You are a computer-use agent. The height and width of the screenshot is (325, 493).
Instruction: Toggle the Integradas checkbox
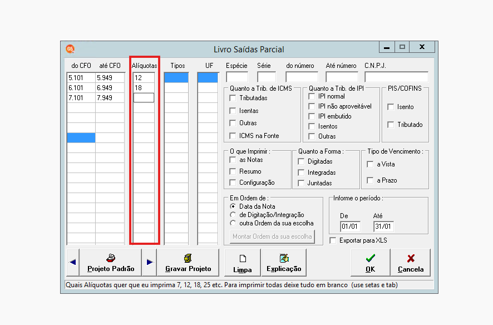tap(301, 173)
